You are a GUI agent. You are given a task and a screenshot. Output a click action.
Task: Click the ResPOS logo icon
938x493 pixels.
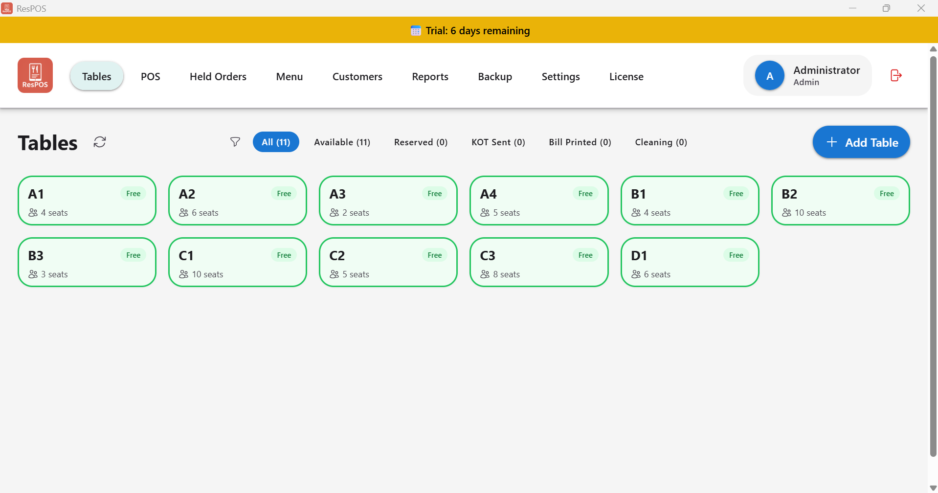[x=35, y=75]
